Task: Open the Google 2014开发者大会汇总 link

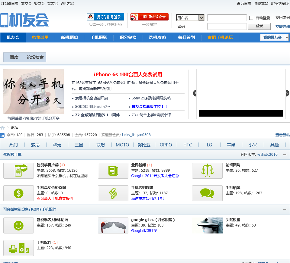Action: pyautogui.click(x=155, y=176)
